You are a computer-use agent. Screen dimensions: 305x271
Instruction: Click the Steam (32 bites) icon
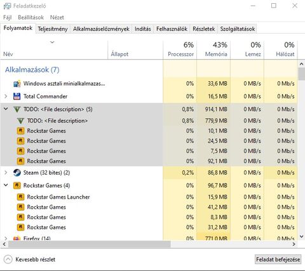click(17, 173)
